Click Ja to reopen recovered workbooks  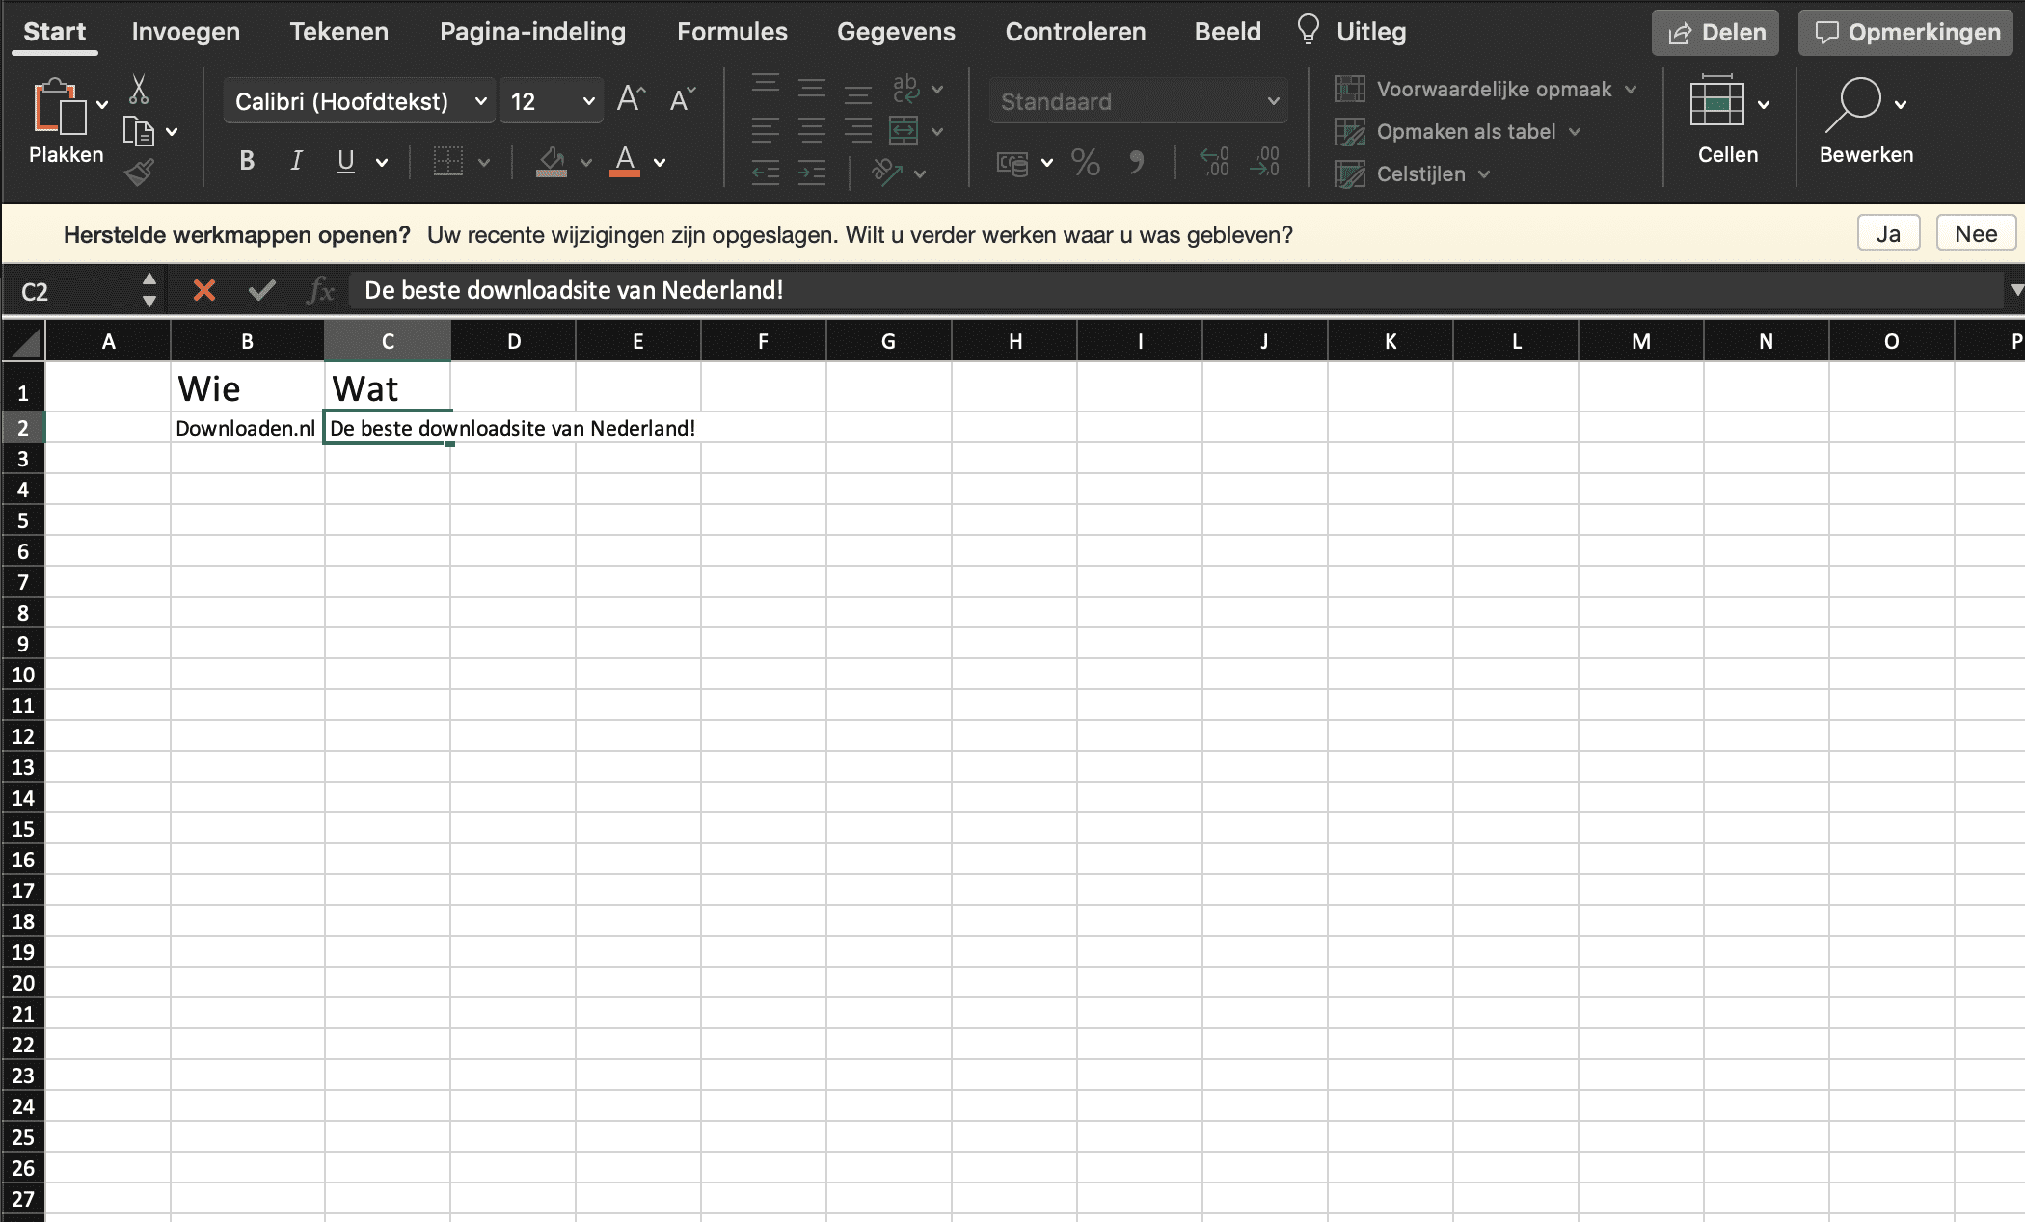point(1888,234)
